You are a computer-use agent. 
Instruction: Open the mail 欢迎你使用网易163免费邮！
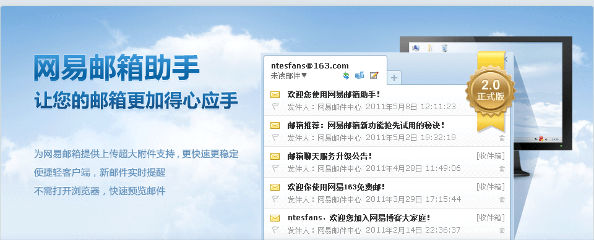coord(337,187)
